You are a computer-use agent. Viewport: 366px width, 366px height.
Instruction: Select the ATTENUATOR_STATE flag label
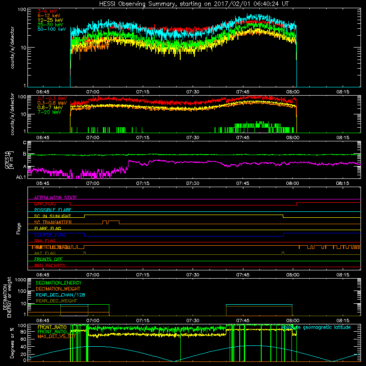(55, 198)
